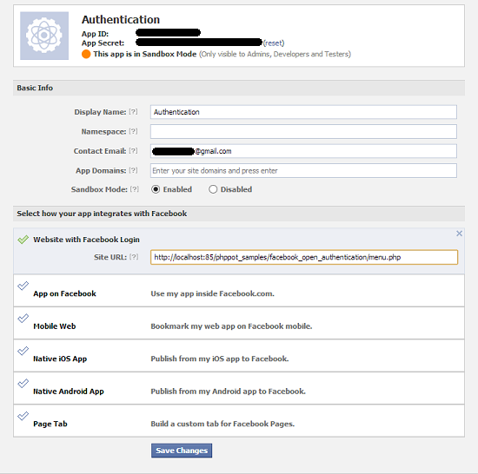Click the checkmark icon for Mobile Web
The image size is (478, 474).
[23, 319]
